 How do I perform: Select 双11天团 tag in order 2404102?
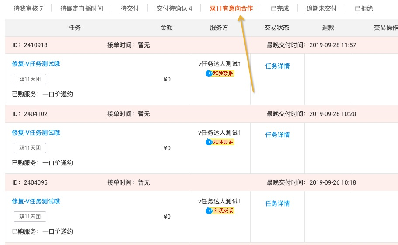[x=30, y=148]
